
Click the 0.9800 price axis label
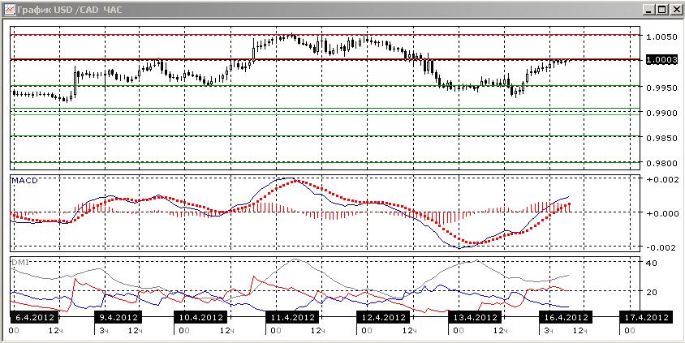(x=660, y=163)
